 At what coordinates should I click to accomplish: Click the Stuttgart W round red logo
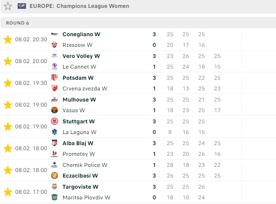point(54,121)
